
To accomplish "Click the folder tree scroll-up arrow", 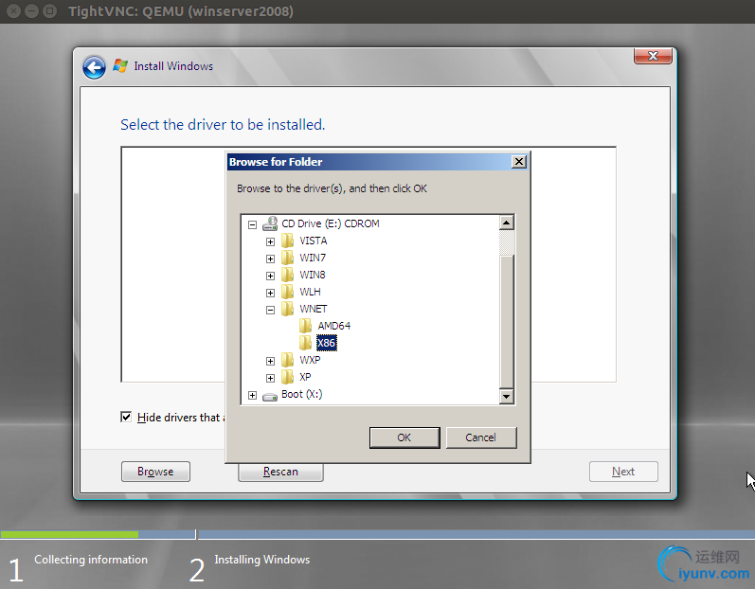I will 506,223.
